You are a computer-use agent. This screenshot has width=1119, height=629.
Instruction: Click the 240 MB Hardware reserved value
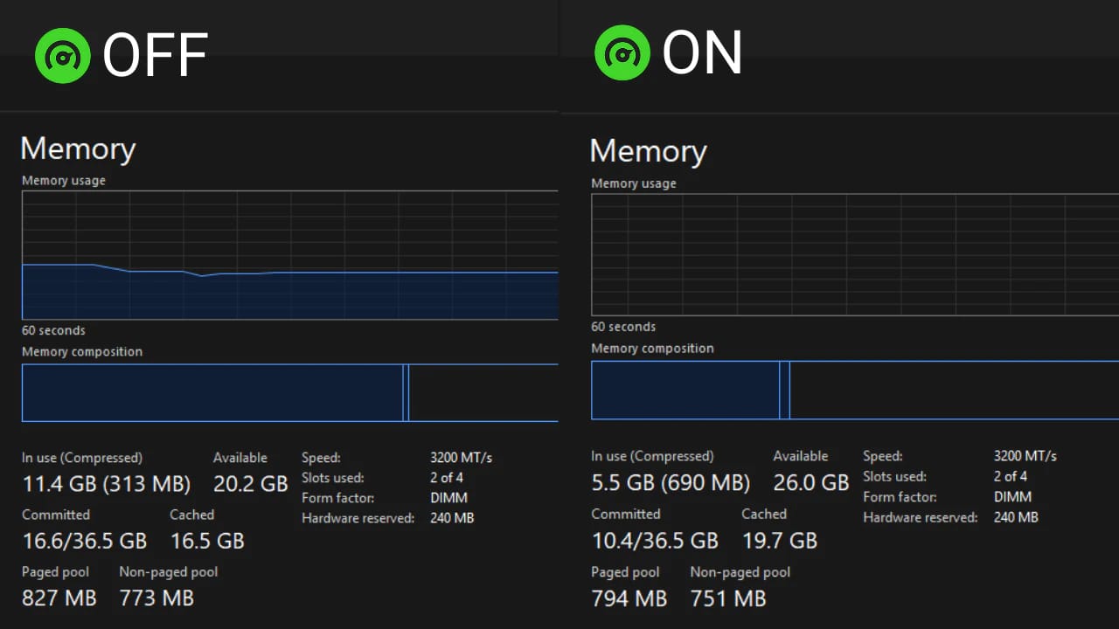click(x=453, y=517)
